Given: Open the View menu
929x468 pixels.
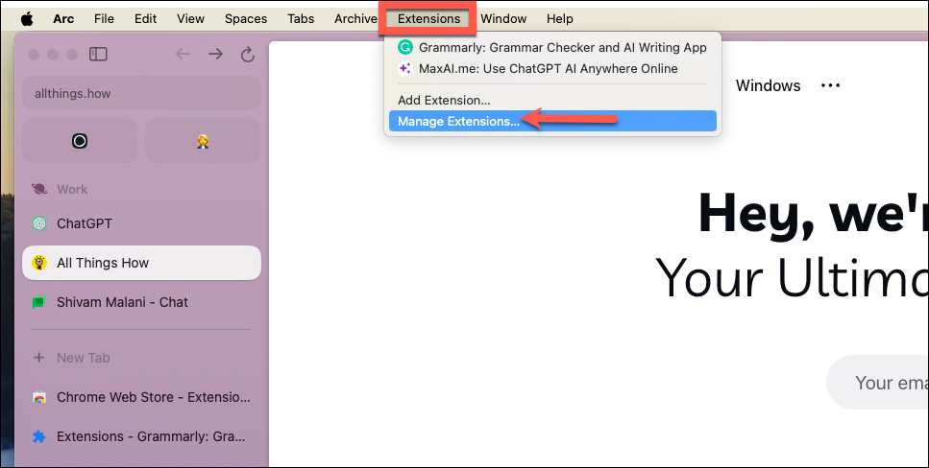Looking at the screenshot, I should pos(190,19).
